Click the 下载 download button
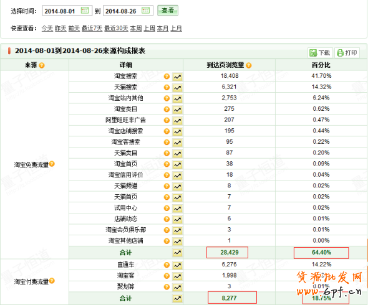This screenshot has height=305, width=368. tap(320, 53)
